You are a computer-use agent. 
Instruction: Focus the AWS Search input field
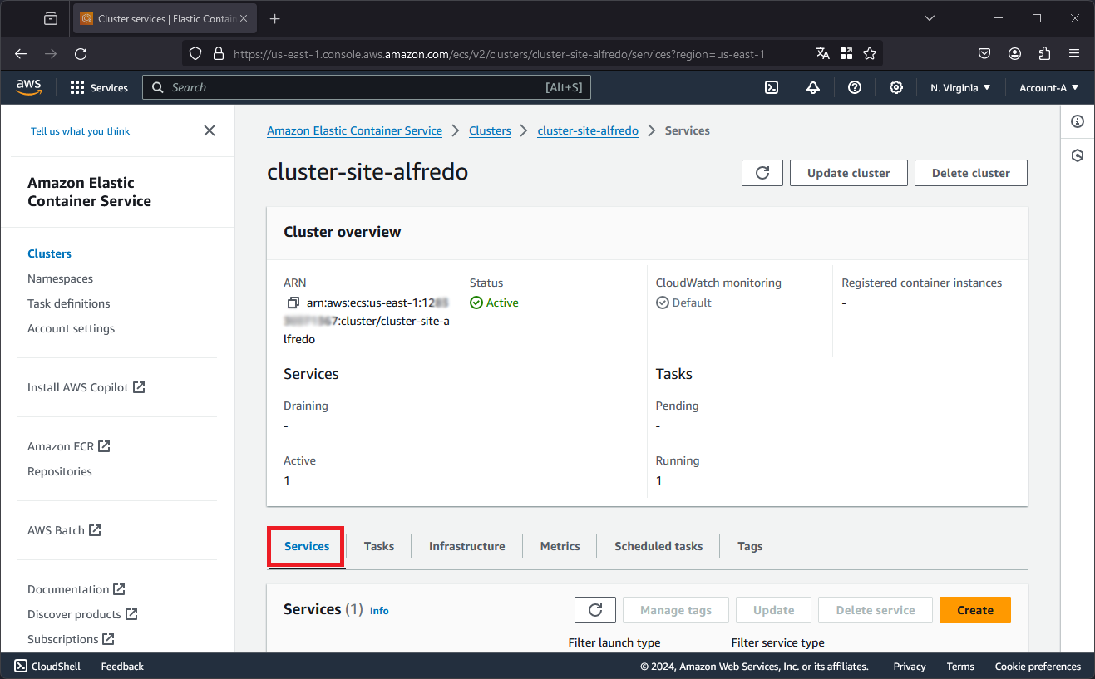click(367, 87)
